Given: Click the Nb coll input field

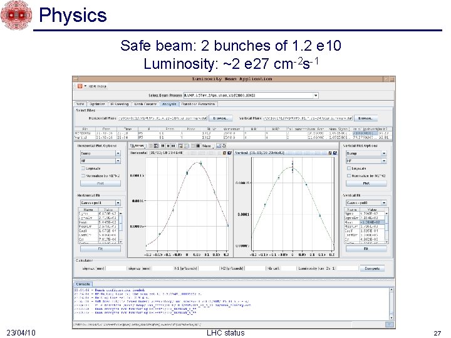Looking at the screenshot, I should [x=288, y=269].
